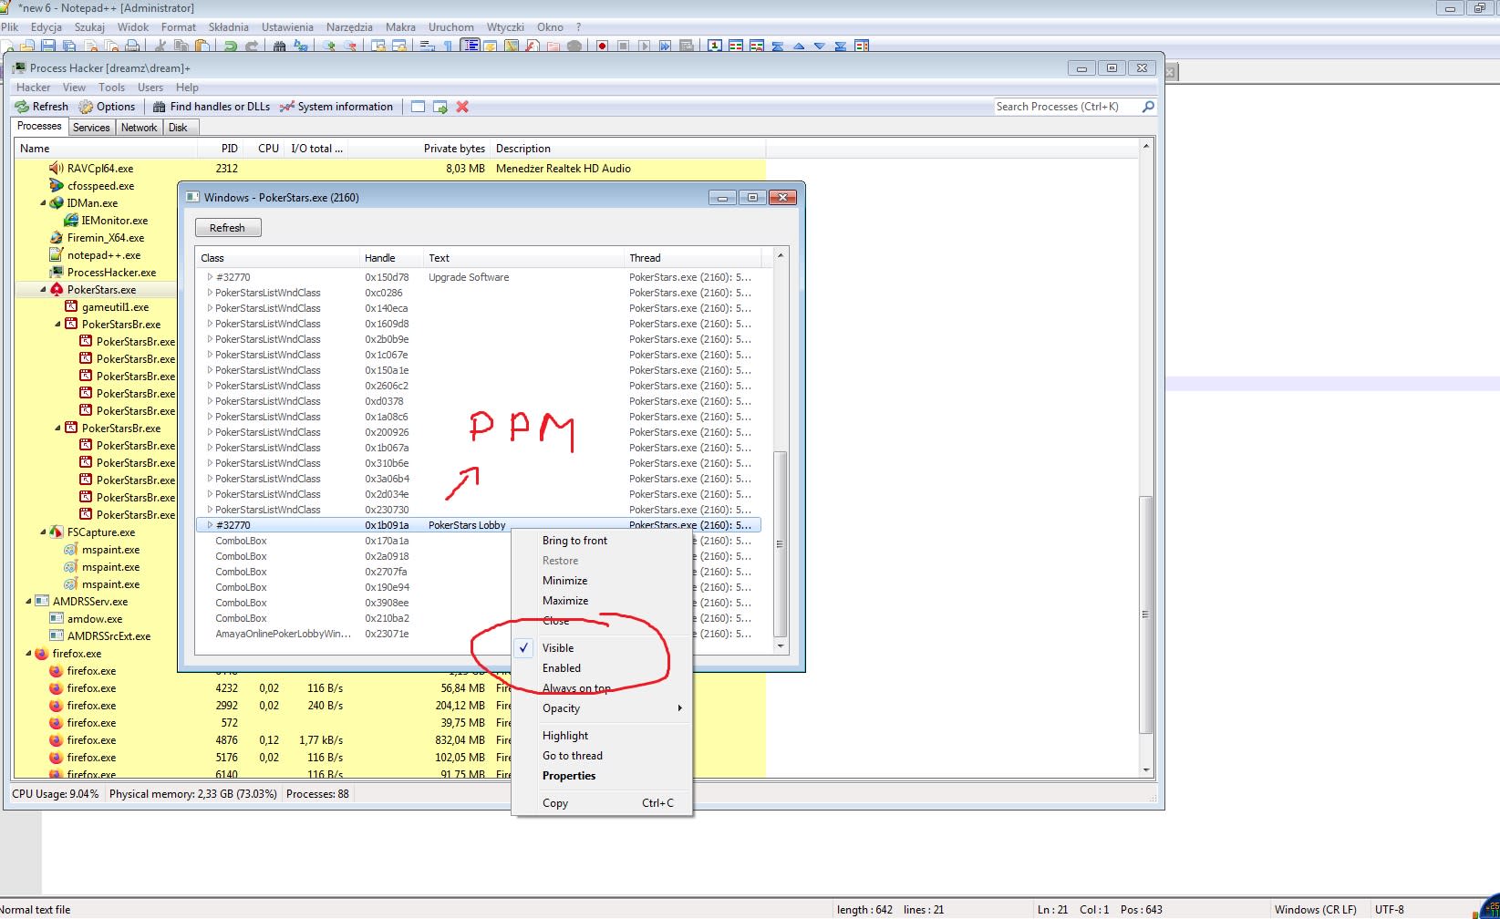Viewport: 1500px width, 919px height.
Task: Expand the #32770 Upgrade Software window row
Action: 210,277
